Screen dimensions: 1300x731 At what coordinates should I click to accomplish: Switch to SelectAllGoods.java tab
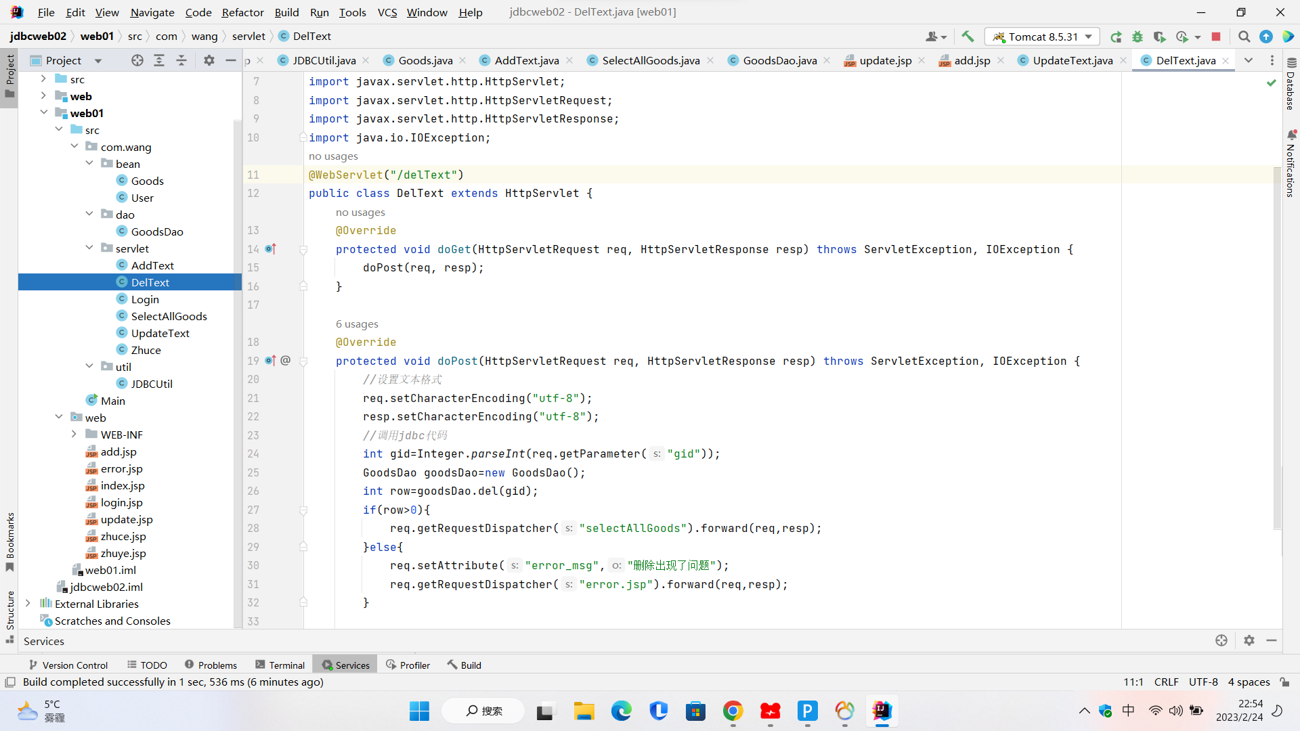pos(650,60)
